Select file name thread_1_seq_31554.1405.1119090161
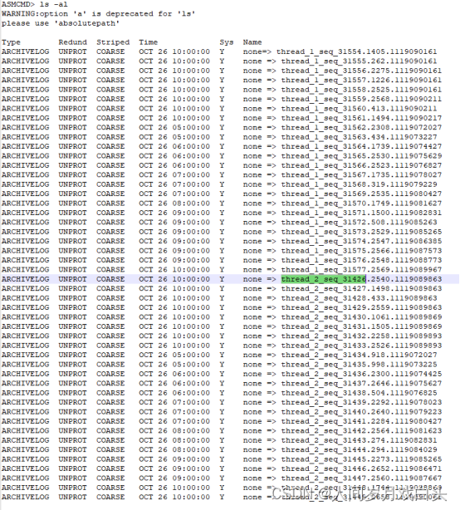Screen dimensions: 460x510 pyautogui.click(x=356, y=51)
